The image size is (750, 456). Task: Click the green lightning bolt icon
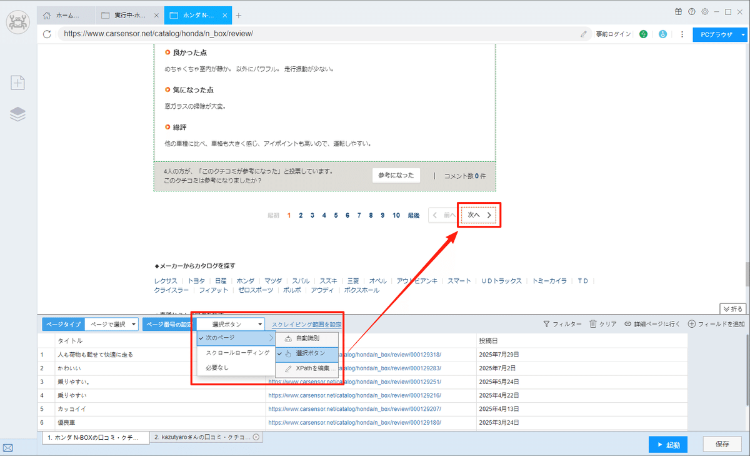pos(644,34)
